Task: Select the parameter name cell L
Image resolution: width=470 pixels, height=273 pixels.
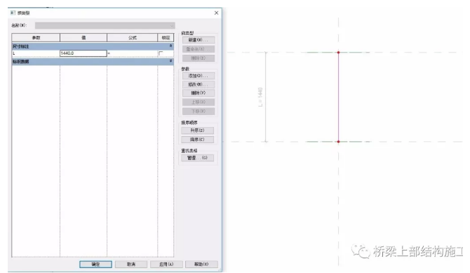Action: coord(36,53)
